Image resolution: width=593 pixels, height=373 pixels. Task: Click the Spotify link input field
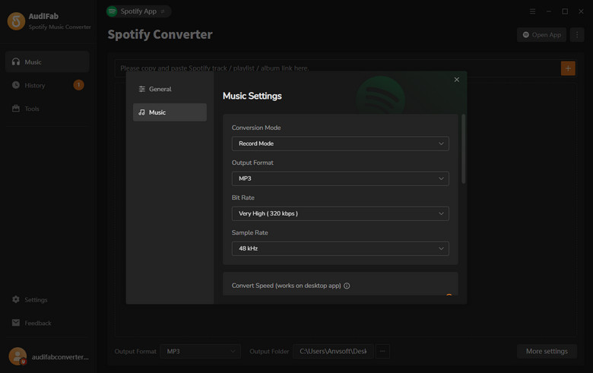pos(338,68)
